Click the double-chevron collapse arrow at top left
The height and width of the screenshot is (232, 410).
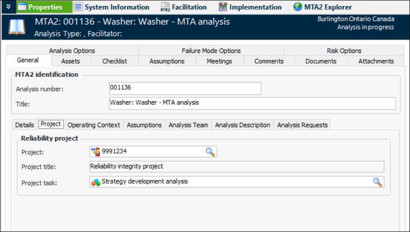coord(8,7)
